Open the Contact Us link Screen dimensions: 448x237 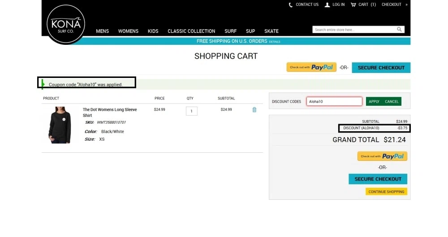click(307, 4)
